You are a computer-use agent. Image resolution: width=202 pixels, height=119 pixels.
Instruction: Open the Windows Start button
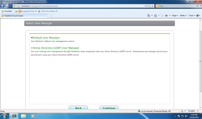4,116
